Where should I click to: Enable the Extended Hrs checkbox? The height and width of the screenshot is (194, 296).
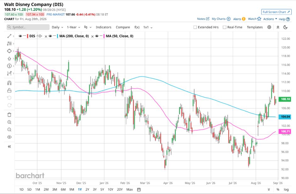click(195, 27)
